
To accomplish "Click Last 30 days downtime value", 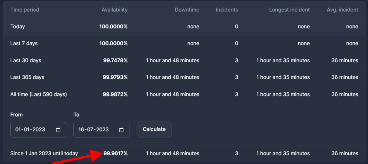I will [172, 61].
